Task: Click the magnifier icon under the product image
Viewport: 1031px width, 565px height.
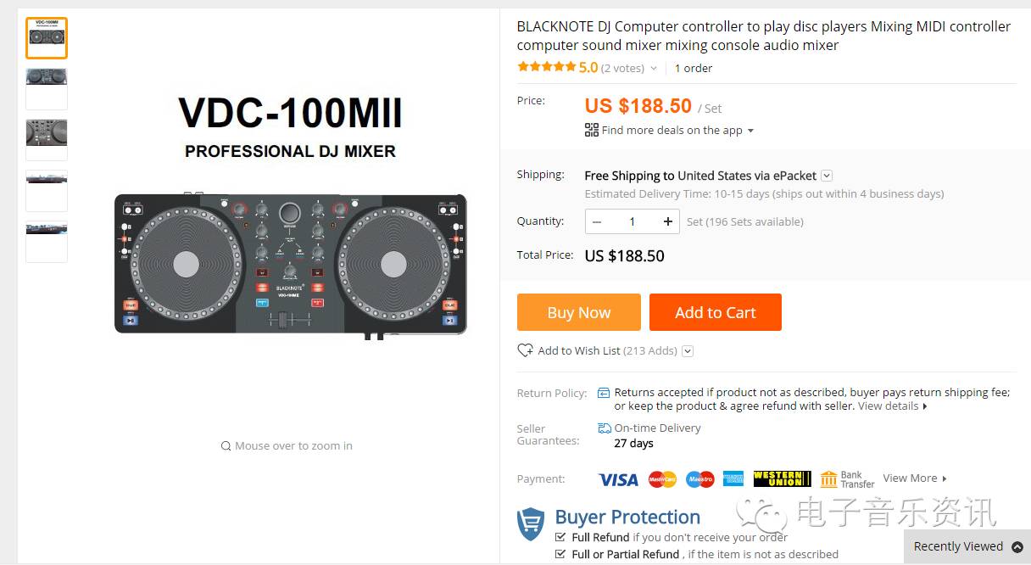Action: (x=226, y=446)
